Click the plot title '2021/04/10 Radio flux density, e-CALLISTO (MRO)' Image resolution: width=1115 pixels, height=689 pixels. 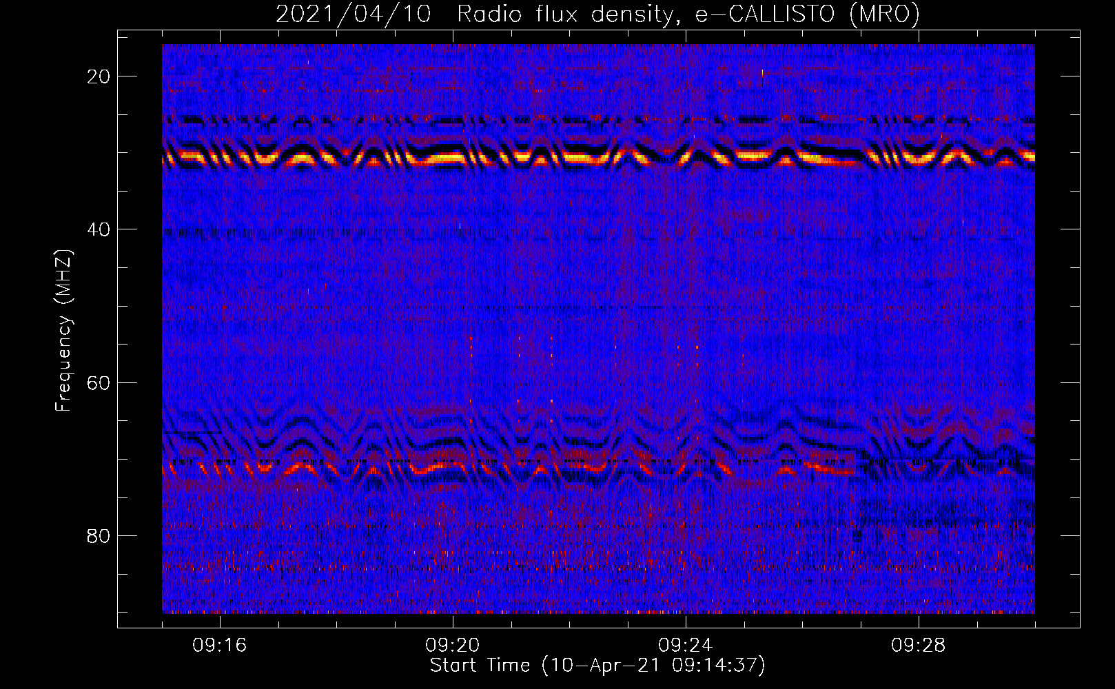[x=597, y=14]
